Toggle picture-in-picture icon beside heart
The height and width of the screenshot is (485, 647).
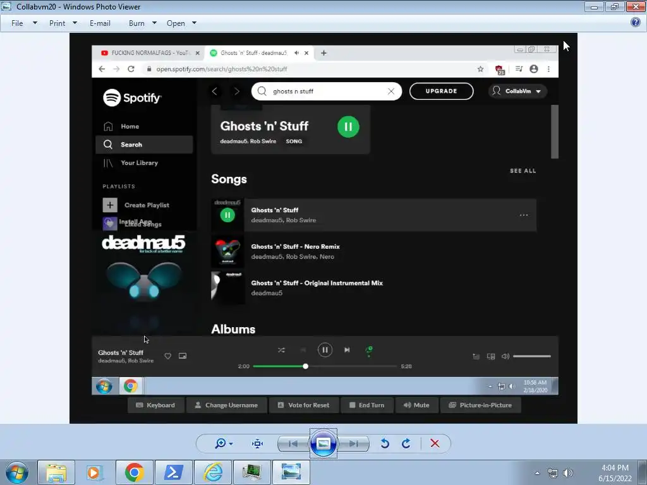[183, 356]
